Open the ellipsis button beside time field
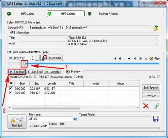The width and height of the screenshot is (168, 138). point(37,58)
